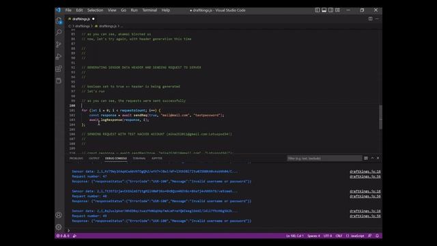Open the Search view in the activity bar
The image size is (437, 246).
(59, 32)
